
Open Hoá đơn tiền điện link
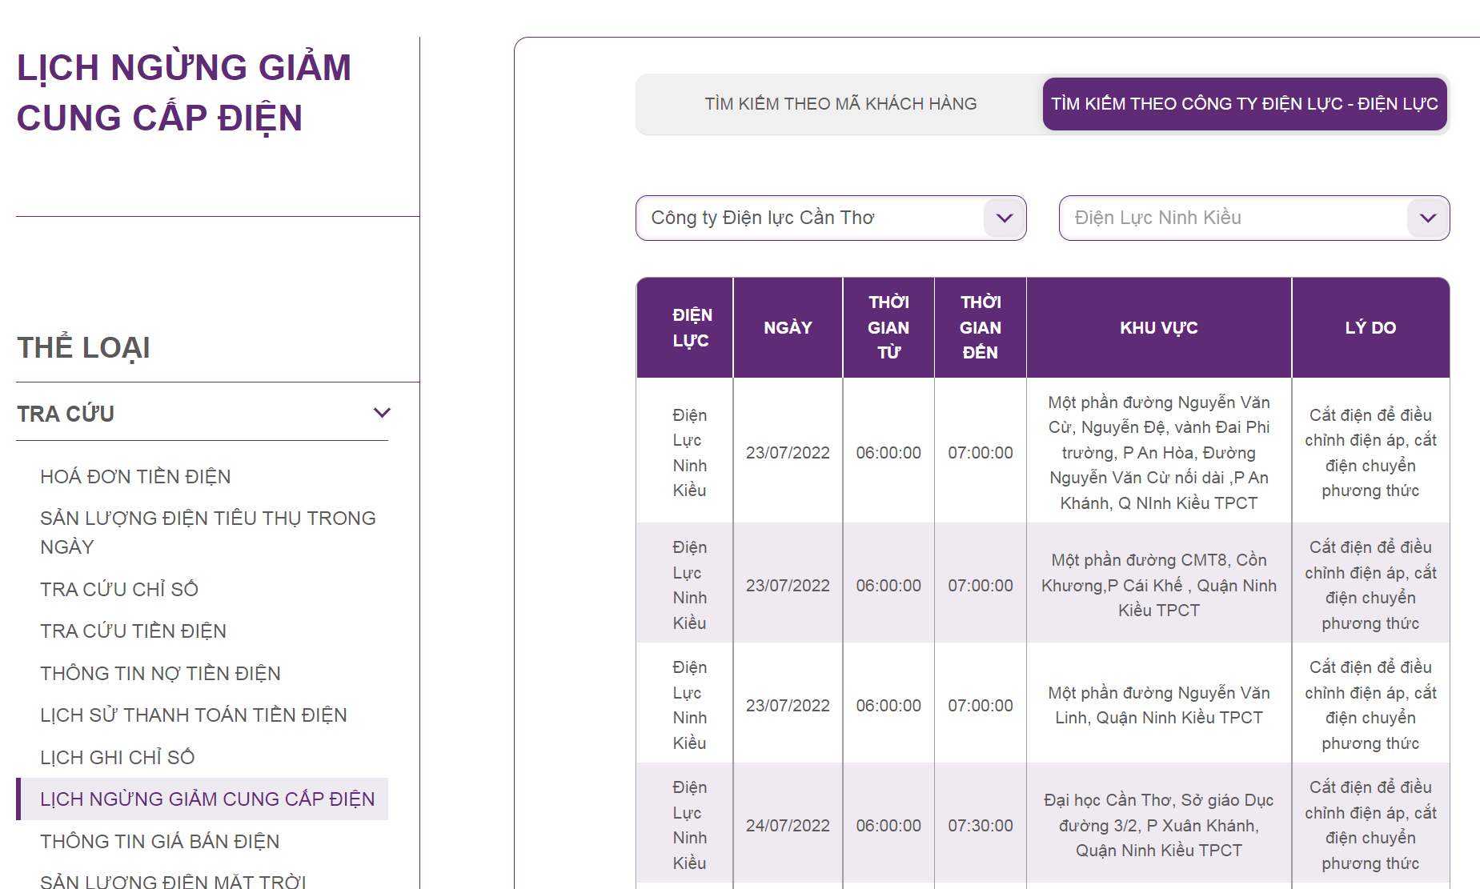click(135, 477)
